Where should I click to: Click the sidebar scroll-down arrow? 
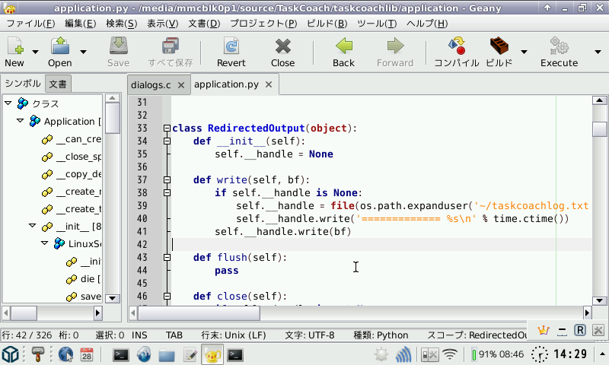[112, 298]
